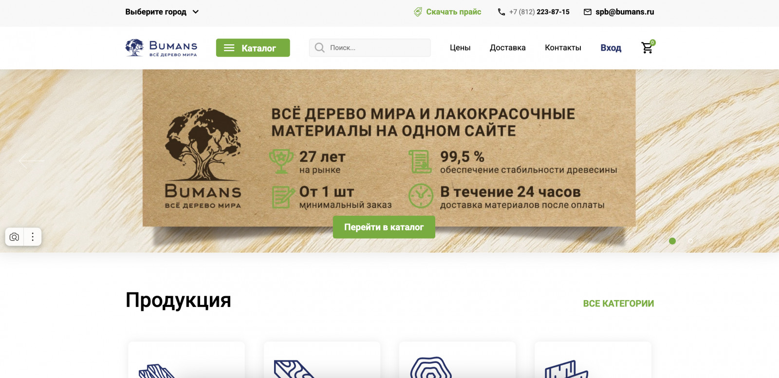Focus the Поиск search field

370,48
